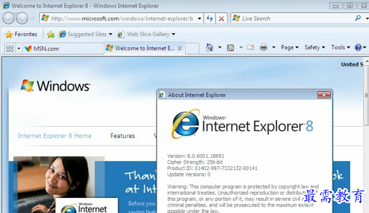Screen dimensions: 369x213
Task: Open the recent pages dropdown arrow
Action: point(32,18)
